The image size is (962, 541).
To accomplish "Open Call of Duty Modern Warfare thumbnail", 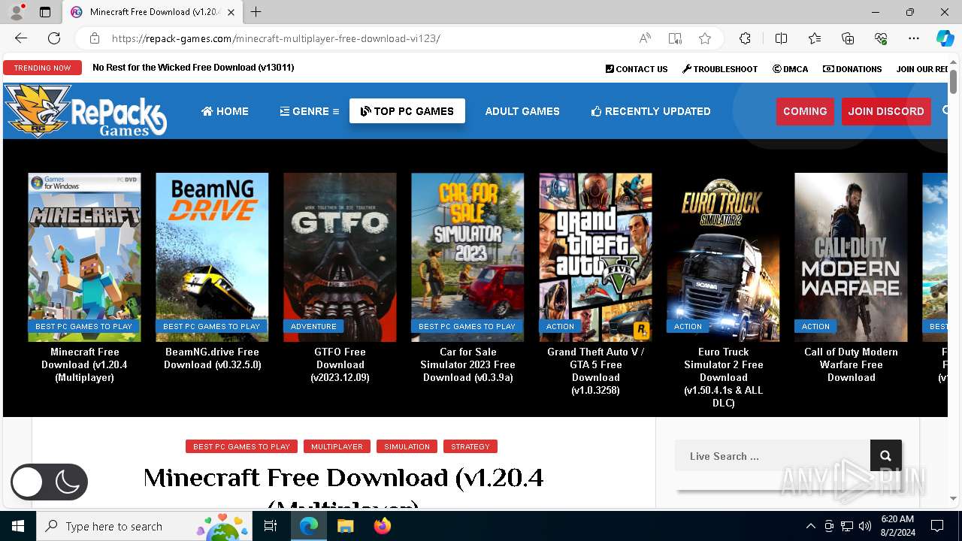I will 851,257.
